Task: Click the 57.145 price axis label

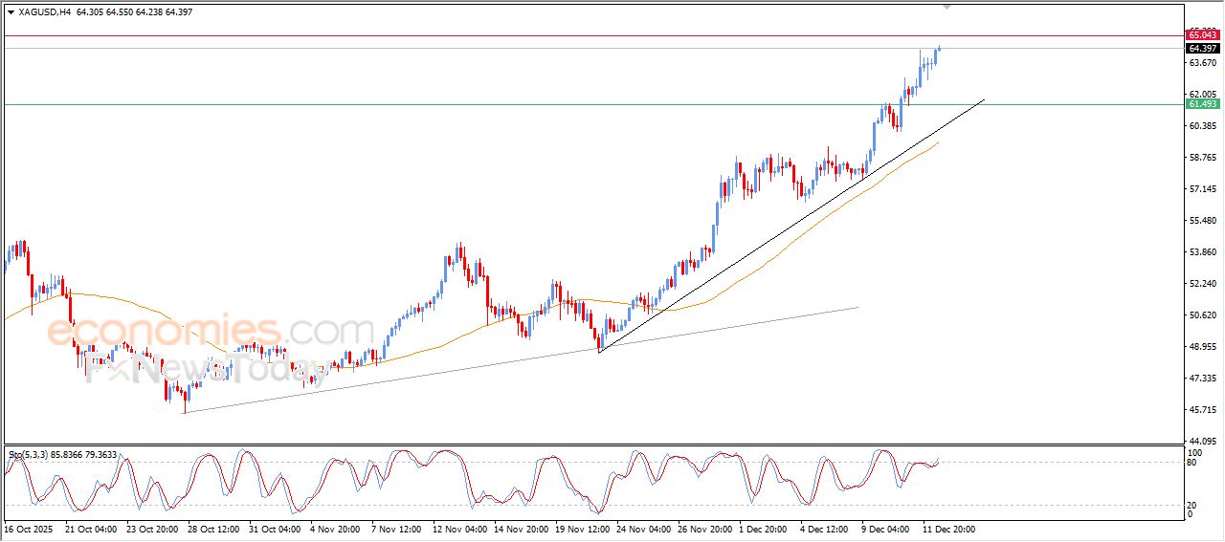Action: click(1201, 189)
